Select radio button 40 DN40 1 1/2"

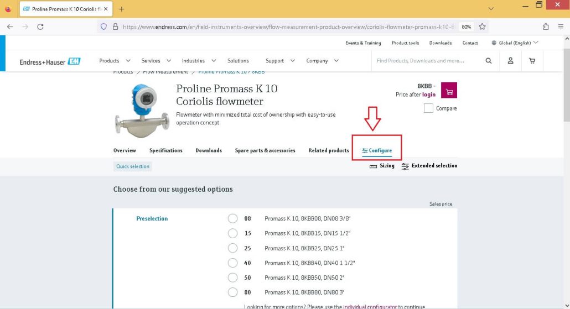tap(232, 263)
